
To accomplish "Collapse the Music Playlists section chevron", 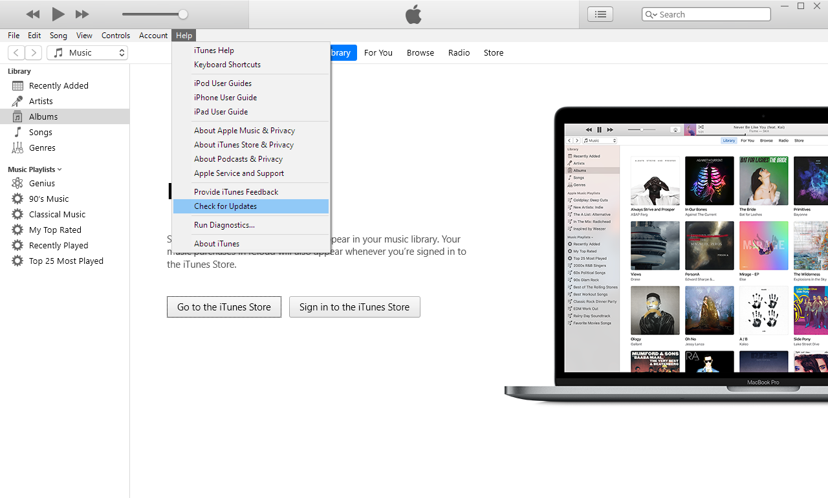I will pyautogui.click(x=60, y=169).
